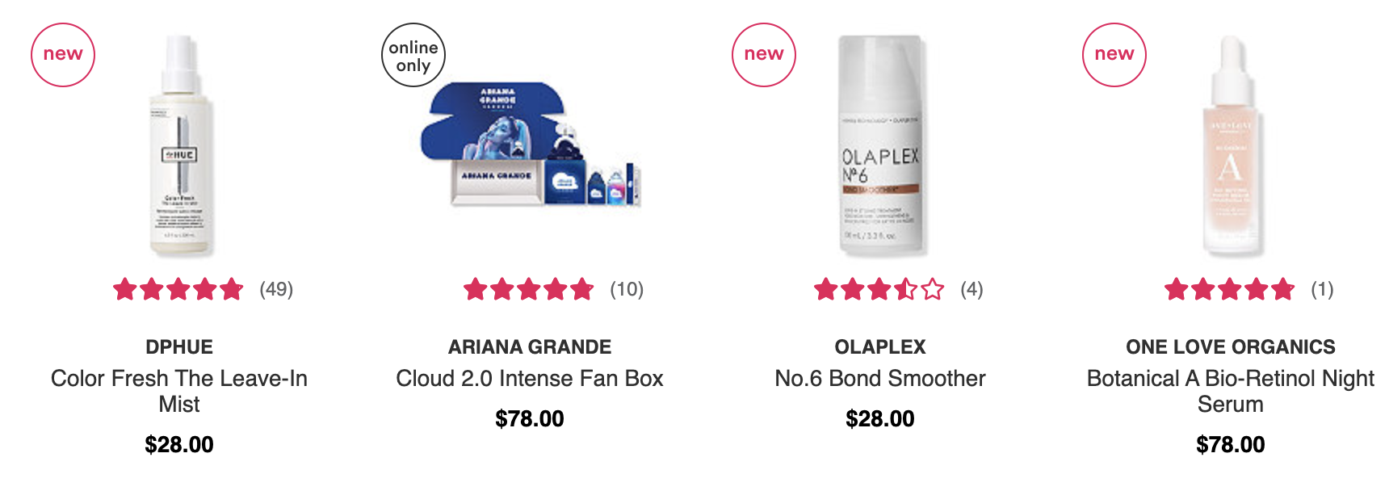Click the star rating for One Love Organics
This screenshot has width=1389, height=491.
point(1230,289)
